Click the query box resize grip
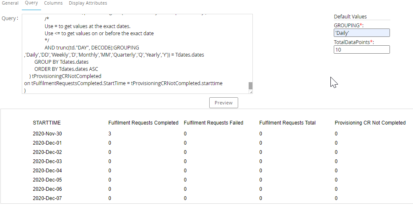 251,92
